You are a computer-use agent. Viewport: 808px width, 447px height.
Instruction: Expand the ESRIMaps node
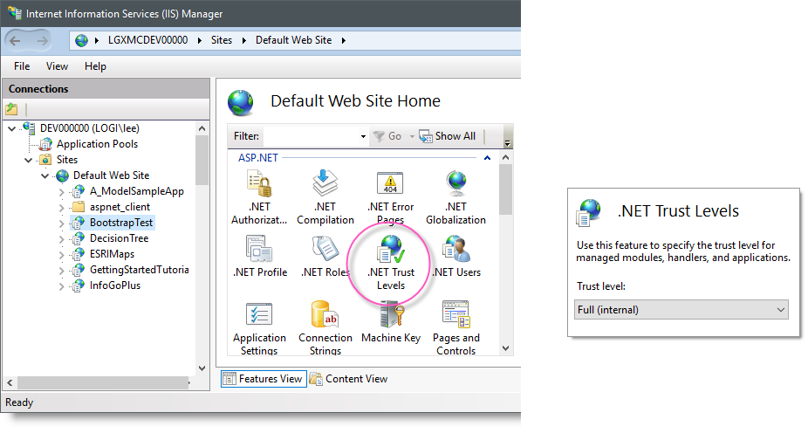61,255
